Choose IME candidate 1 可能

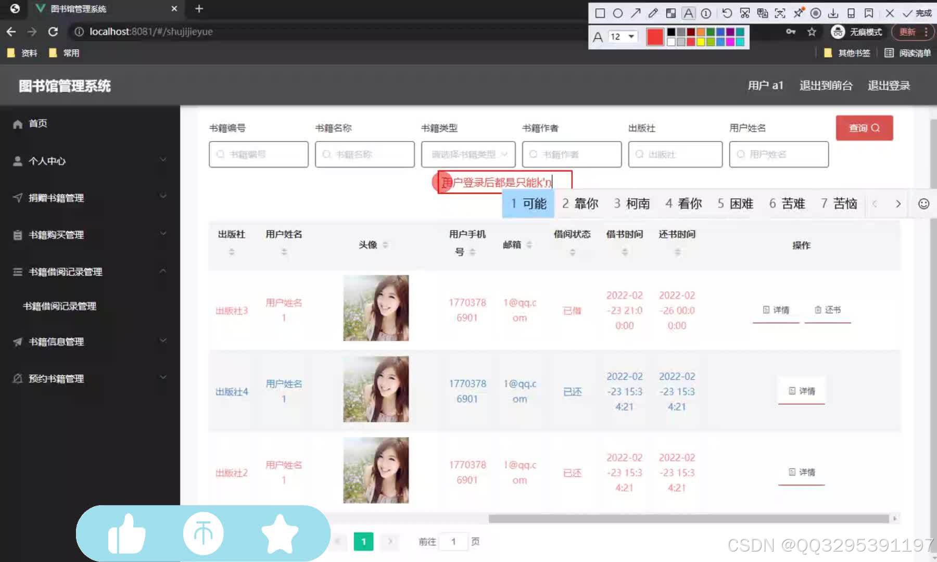coord(528,203)
